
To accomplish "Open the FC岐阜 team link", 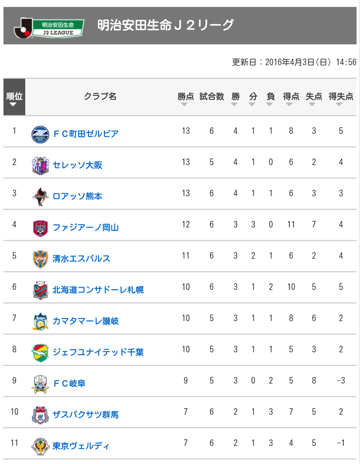I will click(x=70, y=384).
